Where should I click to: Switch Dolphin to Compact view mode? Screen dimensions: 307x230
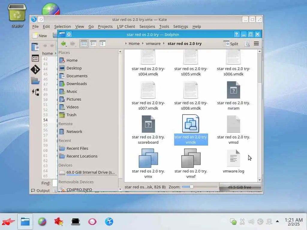pos(93,43)
